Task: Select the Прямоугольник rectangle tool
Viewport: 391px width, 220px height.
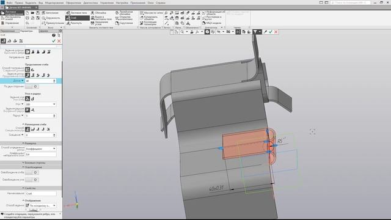Action: (53, 23)
